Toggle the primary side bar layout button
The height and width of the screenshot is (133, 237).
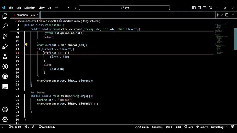194,8
